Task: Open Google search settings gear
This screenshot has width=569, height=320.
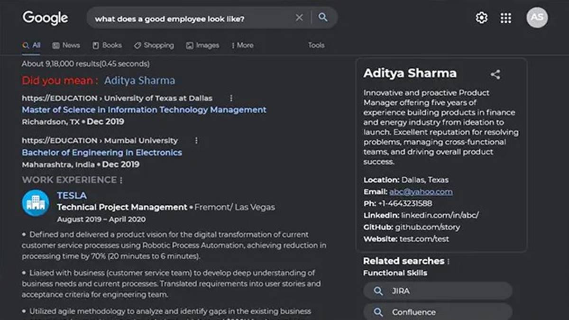Action: [481, 18]
